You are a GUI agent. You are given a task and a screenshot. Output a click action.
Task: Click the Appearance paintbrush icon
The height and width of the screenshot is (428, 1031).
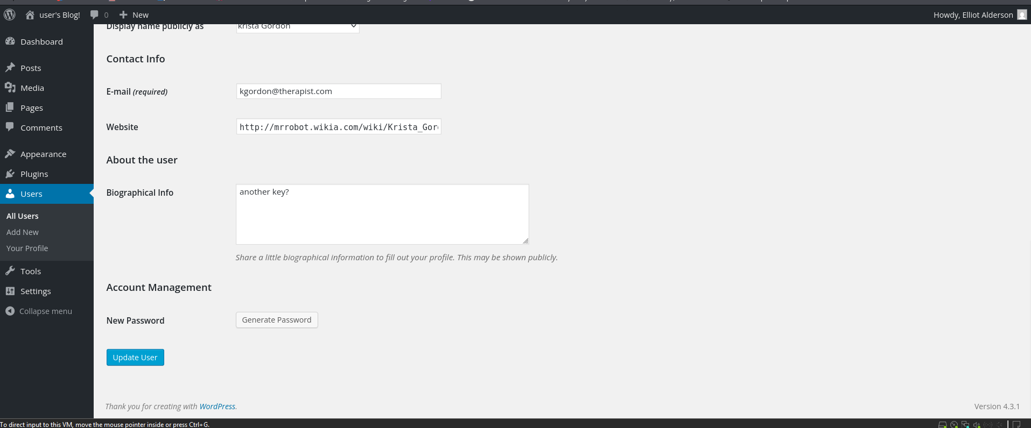[10, 154]
